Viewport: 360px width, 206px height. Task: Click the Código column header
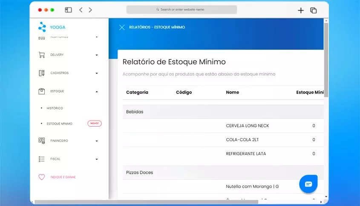[x=184, y=92]
